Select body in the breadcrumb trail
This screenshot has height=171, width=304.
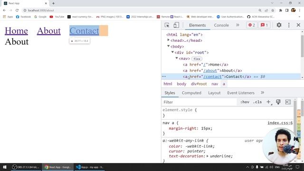181,84
